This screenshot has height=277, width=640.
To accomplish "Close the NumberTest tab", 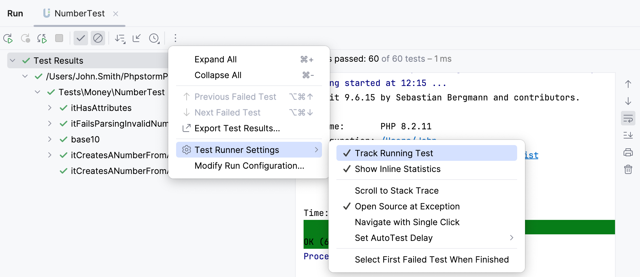I will coord(116,14).
